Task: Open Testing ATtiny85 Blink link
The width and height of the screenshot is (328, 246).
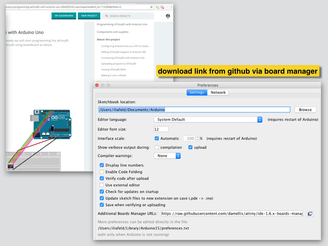Action: 113,70
